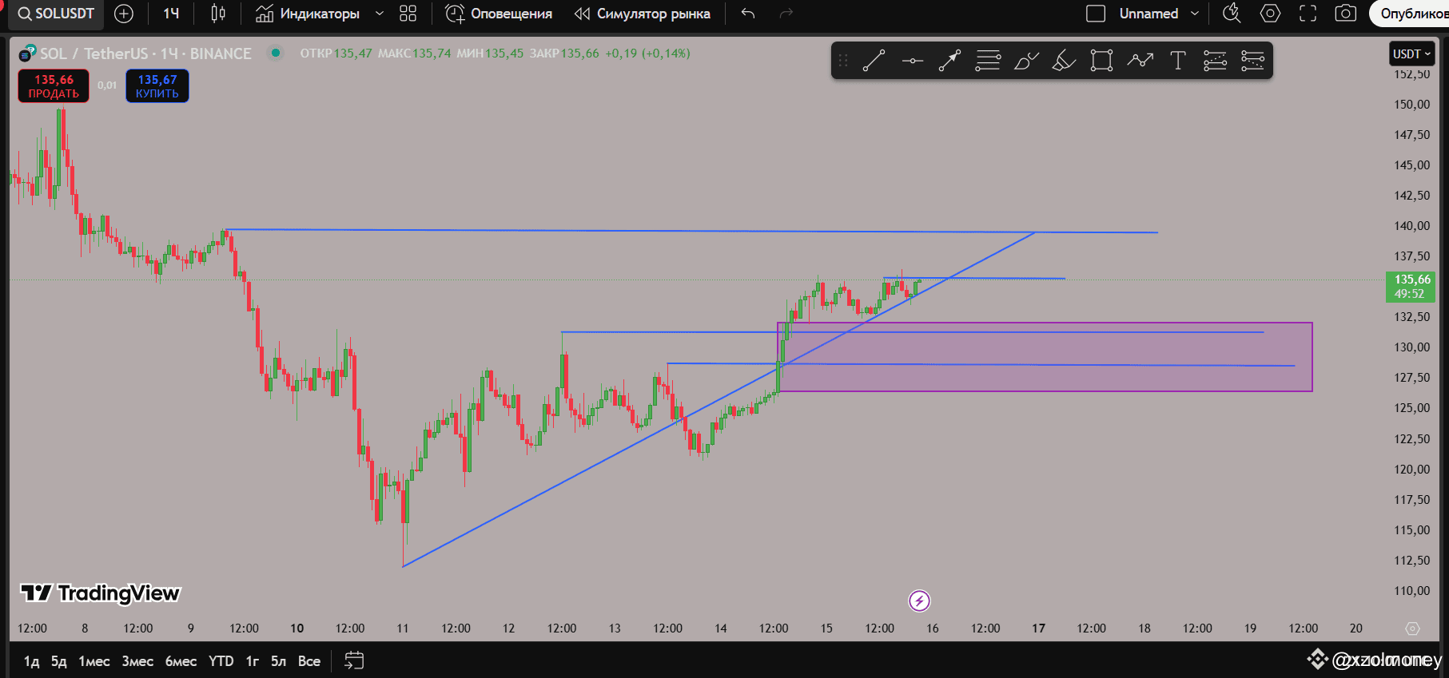Start Симулятор рынка replay
This screenshot has width=1449, height=678.
pyautogui.click(x=643, y=14)
